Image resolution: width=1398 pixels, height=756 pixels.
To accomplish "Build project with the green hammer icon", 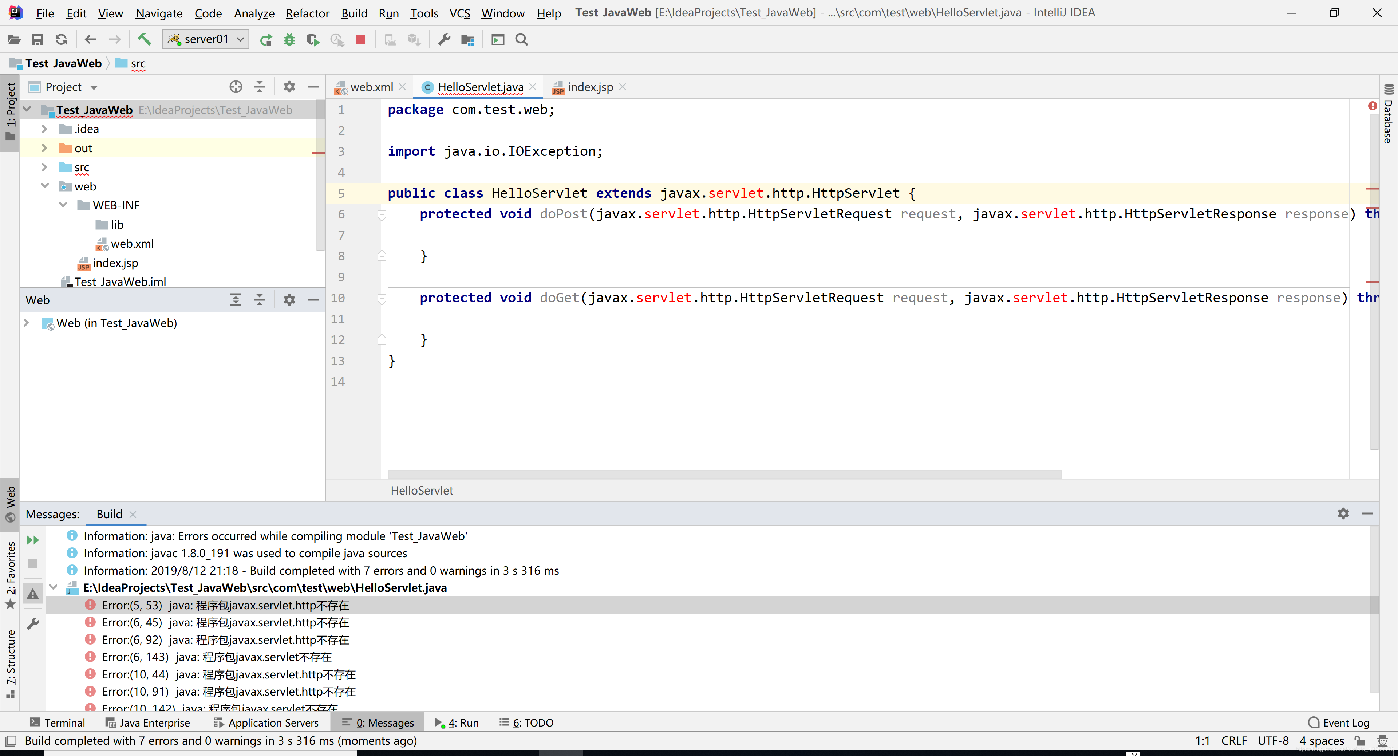I will click(x=145, y=39).
